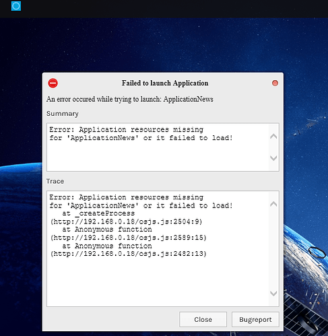Click the red error stop icon
The height and width of the screenshot is (336, 328).
pos(53,83)
